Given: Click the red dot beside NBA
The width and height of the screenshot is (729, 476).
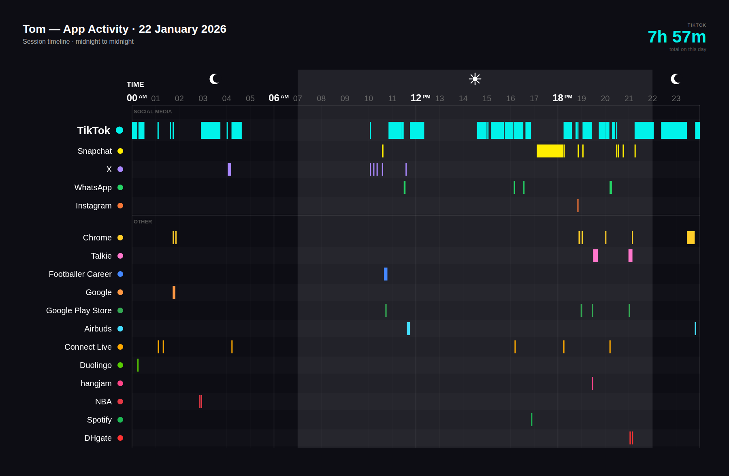Looking at the screenshot, I should (x=120, y=402).
